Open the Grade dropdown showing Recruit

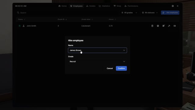[97, 61]
